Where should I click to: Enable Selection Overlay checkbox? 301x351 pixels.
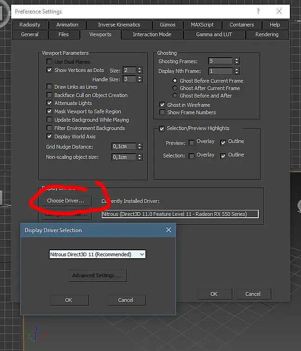click(191, 156)
